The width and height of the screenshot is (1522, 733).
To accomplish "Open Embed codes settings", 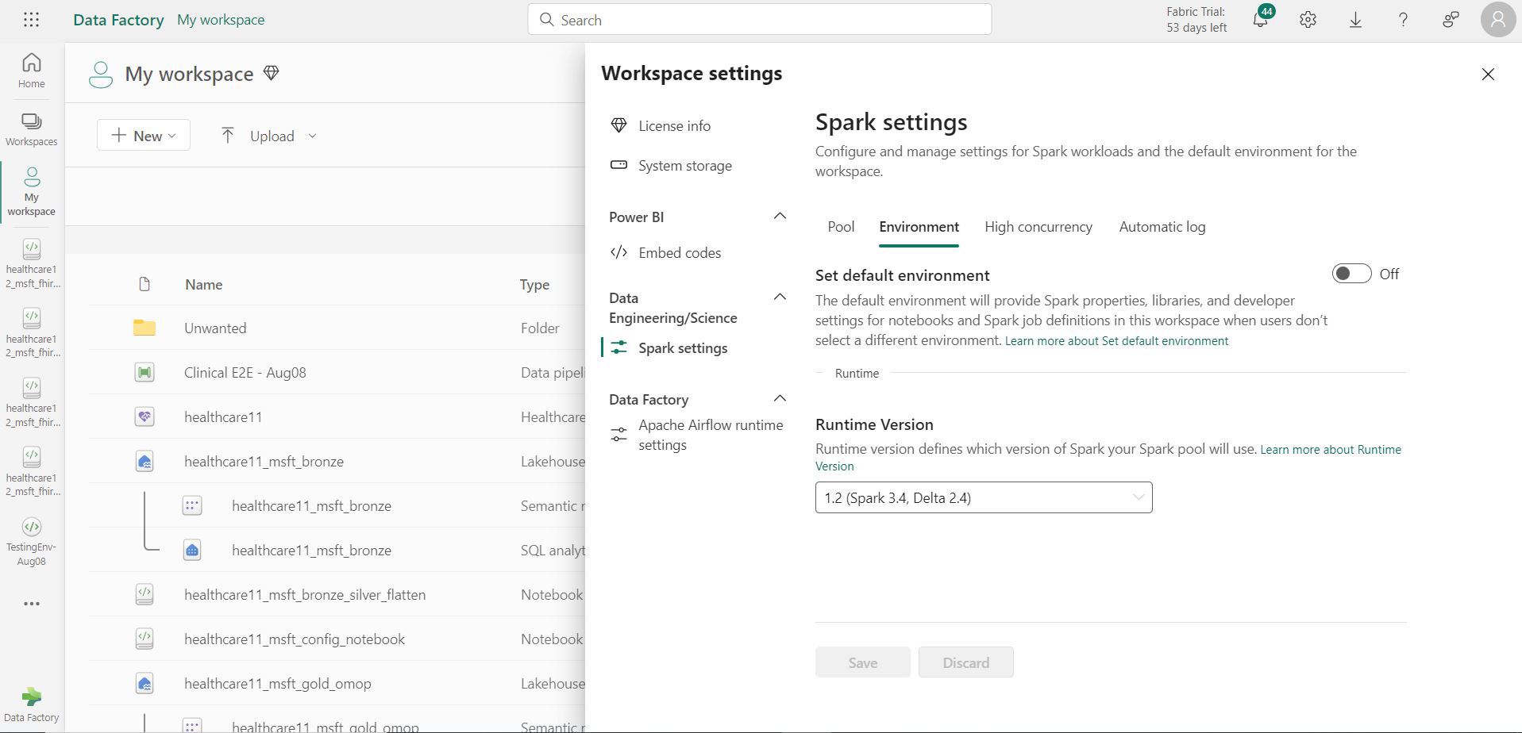I will [679, 252].
